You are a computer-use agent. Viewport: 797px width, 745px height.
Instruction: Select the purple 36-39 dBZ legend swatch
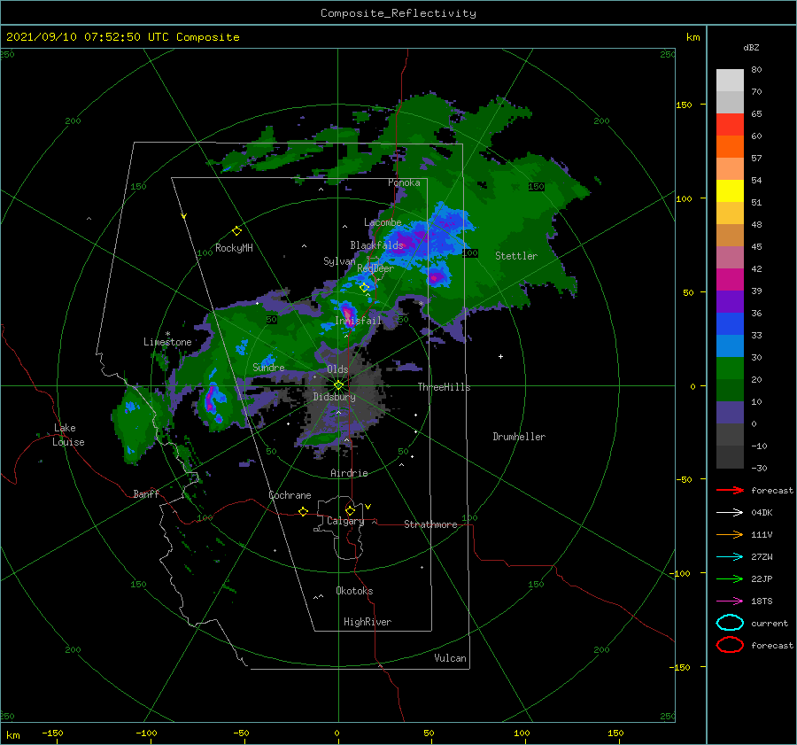[730, 302]
